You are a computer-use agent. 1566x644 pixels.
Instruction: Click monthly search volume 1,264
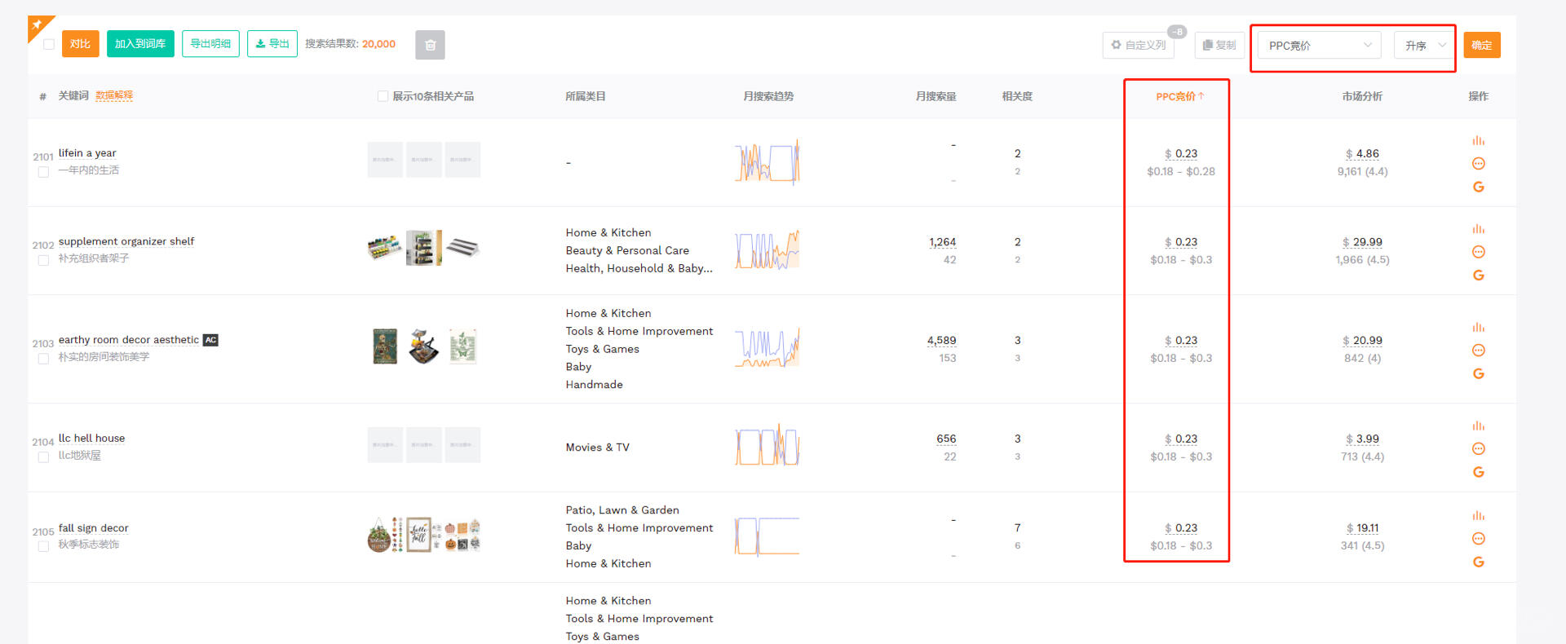tap(942, 242)
